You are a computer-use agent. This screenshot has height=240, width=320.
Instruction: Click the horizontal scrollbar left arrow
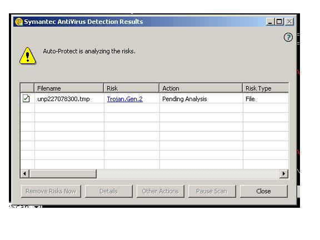[24, 174]
